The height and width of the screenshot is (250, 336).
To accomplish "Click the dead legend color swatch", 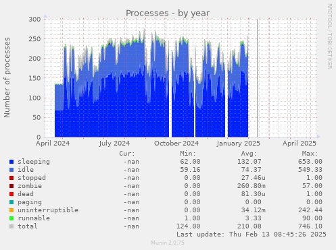I will pos(11,194).
